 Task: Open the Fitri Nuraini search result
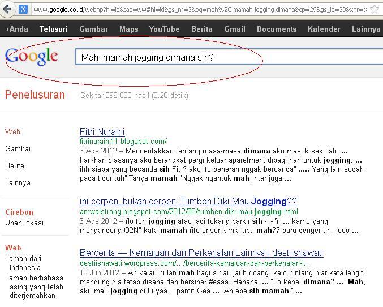point(102,131)
